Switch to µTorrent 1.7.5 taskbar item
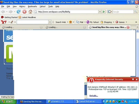139x104 pixels. tap(60, 102)
